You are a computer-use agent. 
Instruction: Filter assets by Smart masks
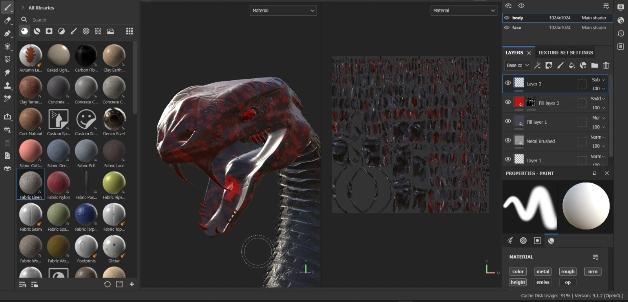point(49,31)
